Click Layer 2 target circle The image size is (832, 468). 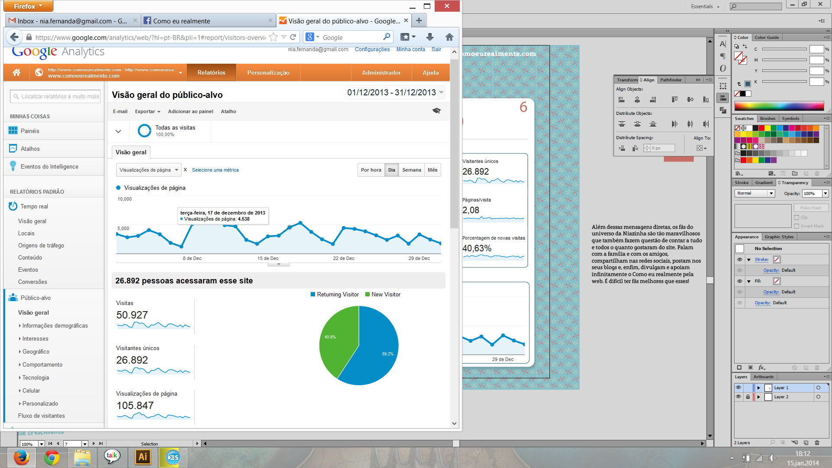coord(818,396)
